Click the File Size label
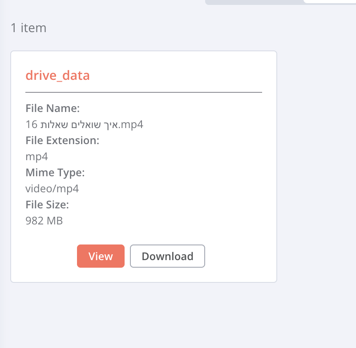The height and width of the screenshot is (348, 356). coord(47,205)
